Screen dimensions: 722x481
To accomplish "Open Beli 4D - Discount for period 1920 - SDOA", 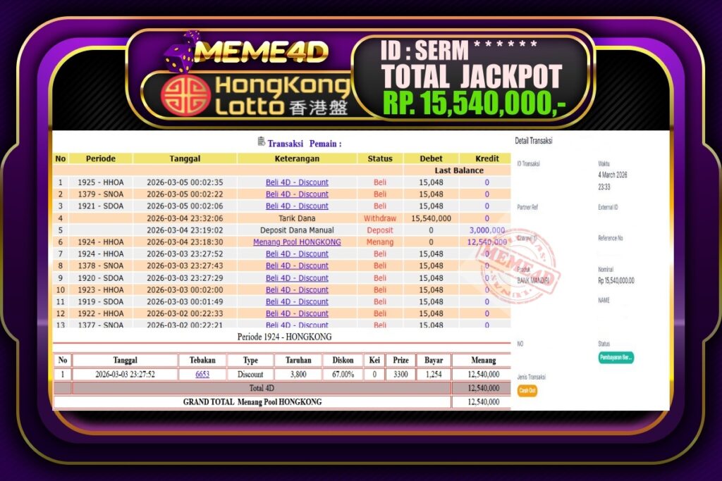I will point(297,278).
